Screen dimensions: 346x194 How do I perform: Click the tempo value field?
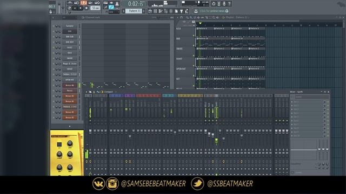[x=95, y=8]
